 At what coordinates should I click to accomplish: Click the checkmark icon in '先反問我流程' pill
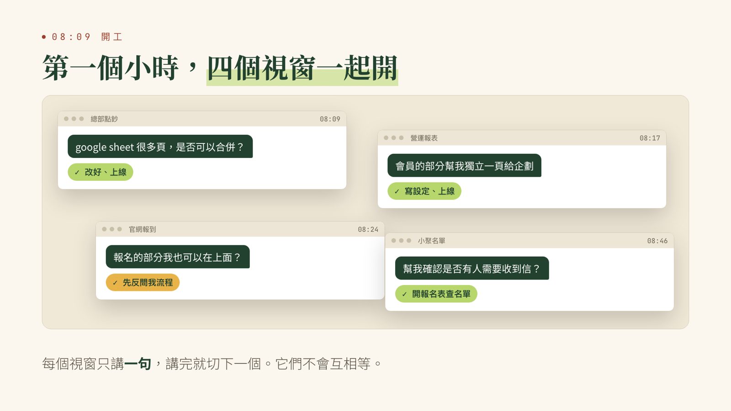tap(115, 283)
